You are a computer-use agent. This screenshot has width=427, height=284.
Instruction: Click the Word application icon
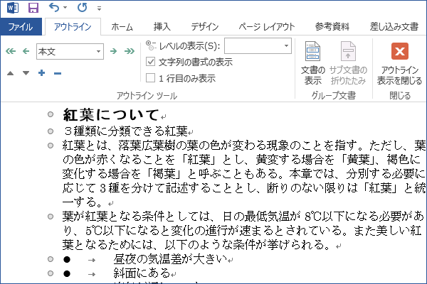tap(13, 8)
